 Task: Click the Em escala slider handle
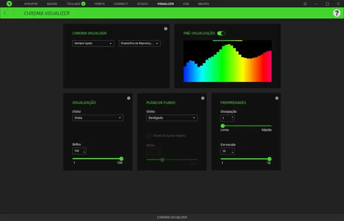pyautogui.click(x=269, y=159)
